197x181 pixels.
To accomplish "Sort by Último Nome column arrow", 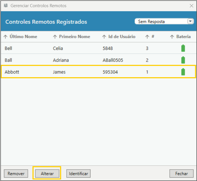I will [x=5, y=37].
